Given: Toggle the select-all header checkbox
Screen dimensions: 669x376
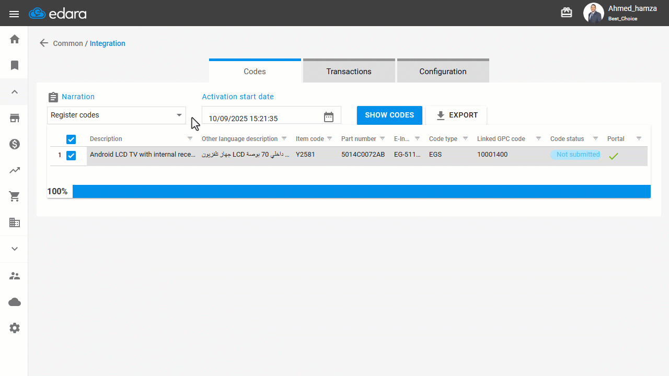Looking at the screenshot, I should pos(71,139).
